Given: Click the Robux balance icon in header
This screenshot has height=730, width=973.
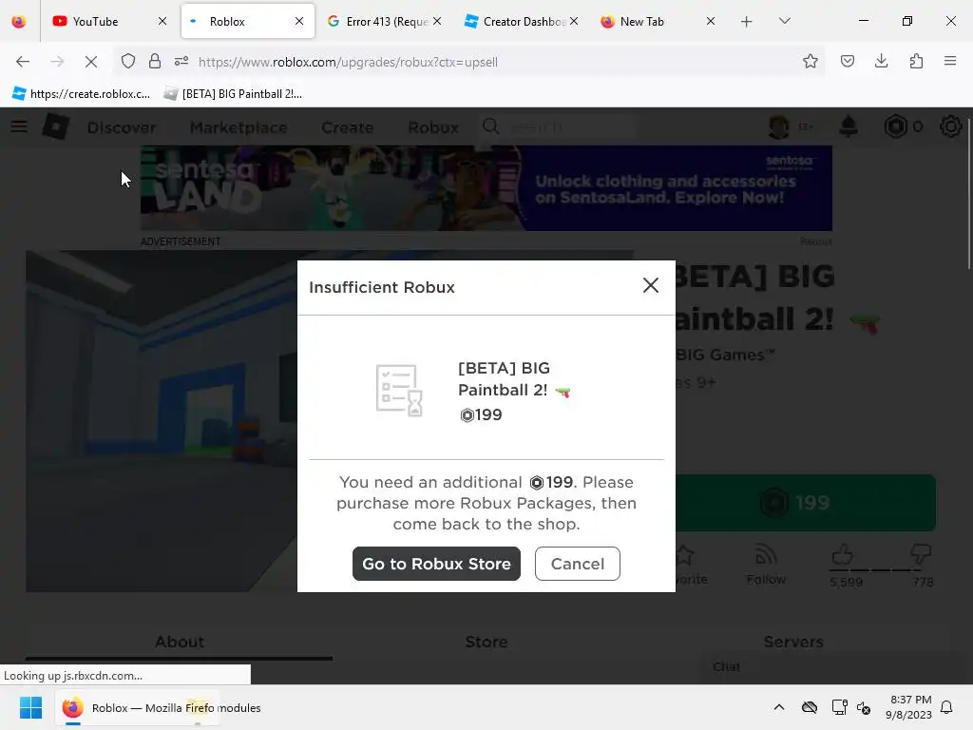Looking at the screenshot, I should pos(895,126).
